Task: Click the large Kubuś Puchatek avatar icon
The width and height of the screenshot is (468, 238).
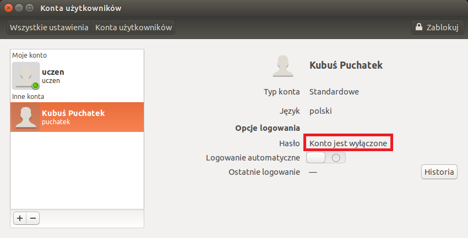Action: (x=282, y=66)
